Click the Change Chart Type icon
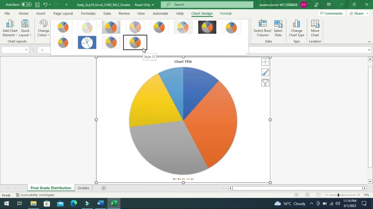 [296, 28]
